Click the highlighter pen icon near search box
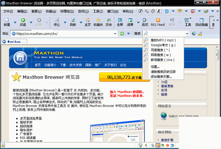This screenshot has height=149, width=221. click(x=200, y=33)
